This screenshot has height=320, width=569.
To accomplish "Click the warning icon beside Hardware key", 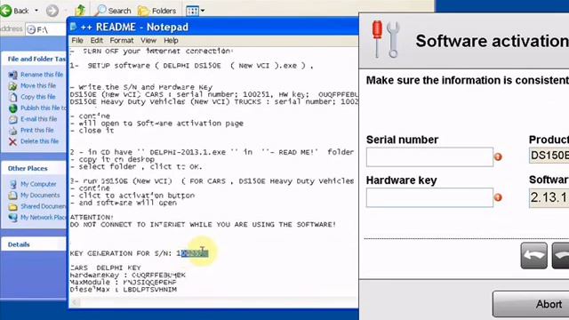I will (498, 197).
